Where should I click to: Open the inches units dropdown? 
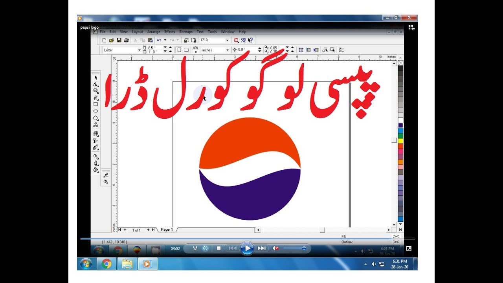point(227,50)
